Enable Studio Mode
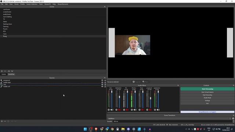 207,98
